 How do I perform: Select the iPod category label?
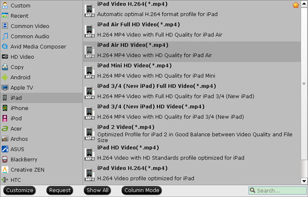16,118
